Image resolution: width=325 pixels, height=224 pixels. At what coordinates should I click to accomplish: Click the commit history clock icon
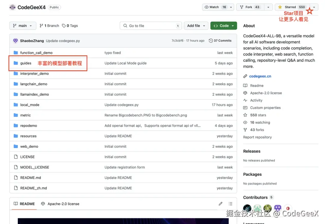click(x=211, y=41)
